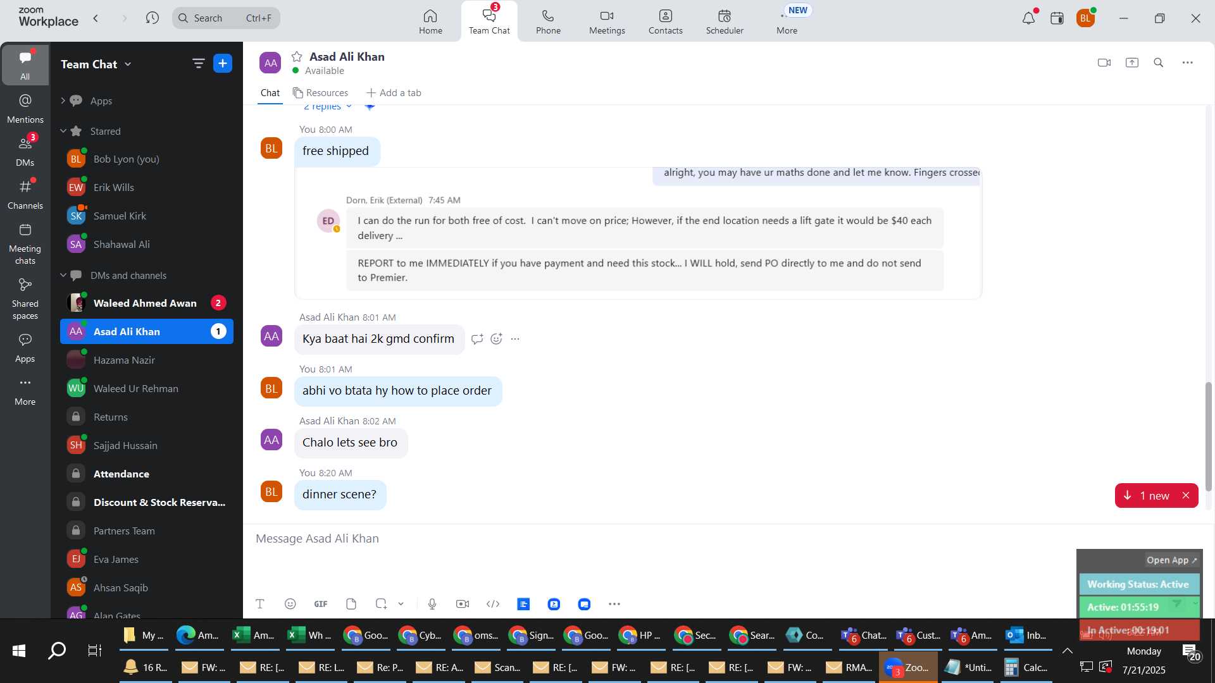Open Calculator from the taskbar
1215x683 pixels.
pos(1026,667)
